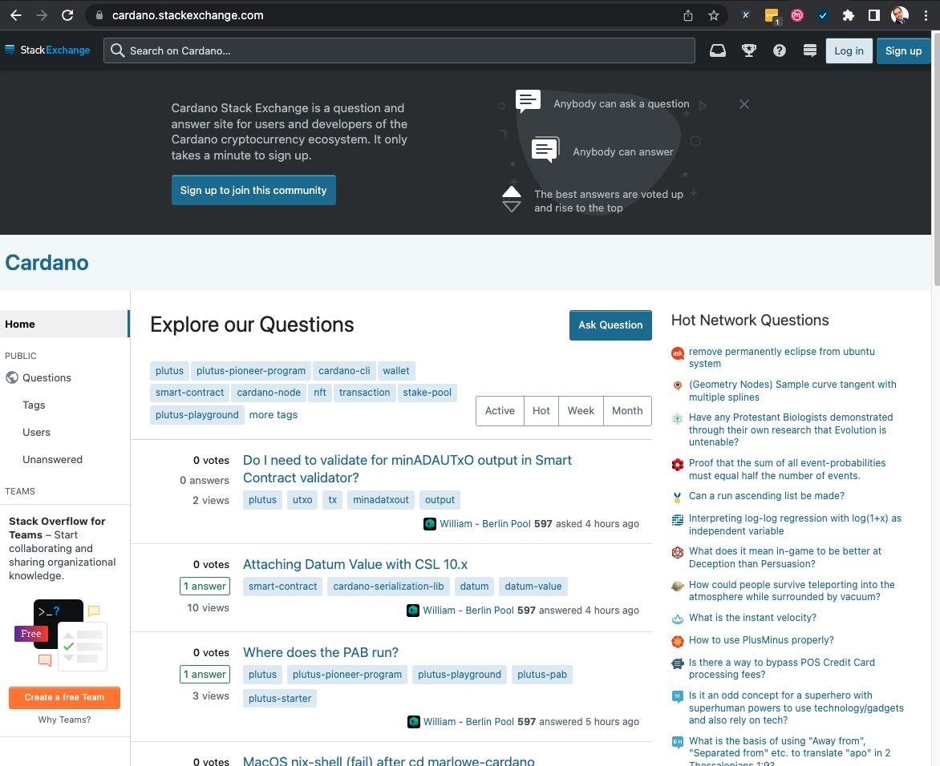
Task: Open Attaching Datum Value with CSL 10.x
Action: 355,564
